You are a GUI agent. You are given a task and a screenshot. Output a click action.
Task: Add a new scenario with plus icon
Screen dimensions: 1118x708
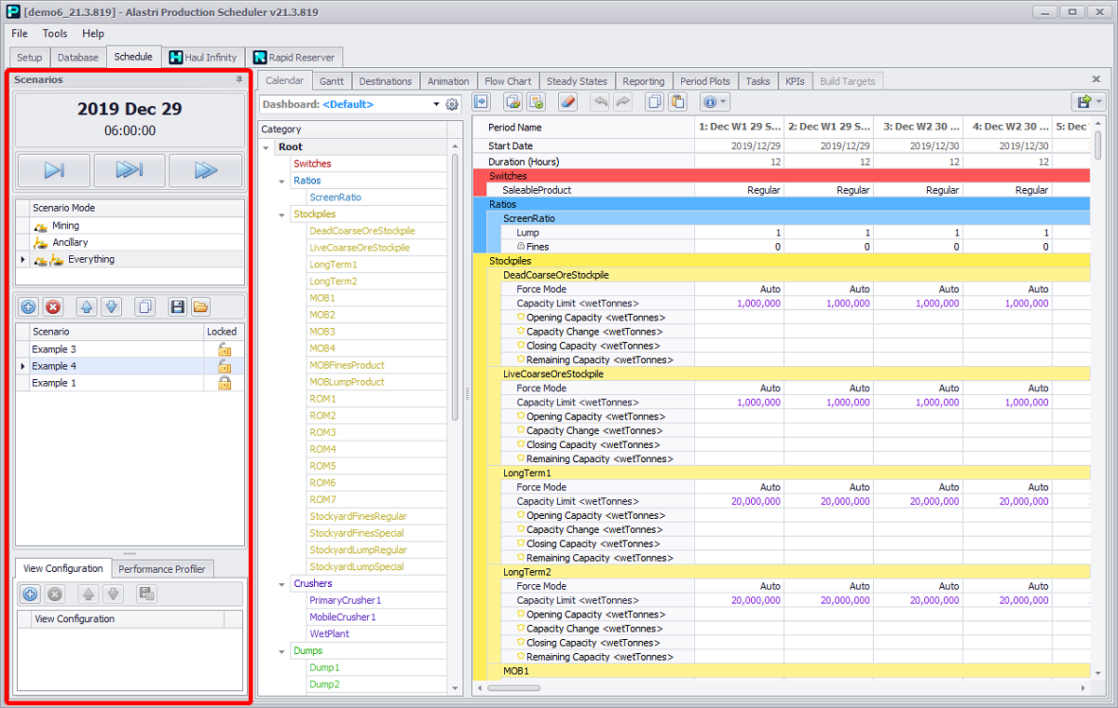28,306
